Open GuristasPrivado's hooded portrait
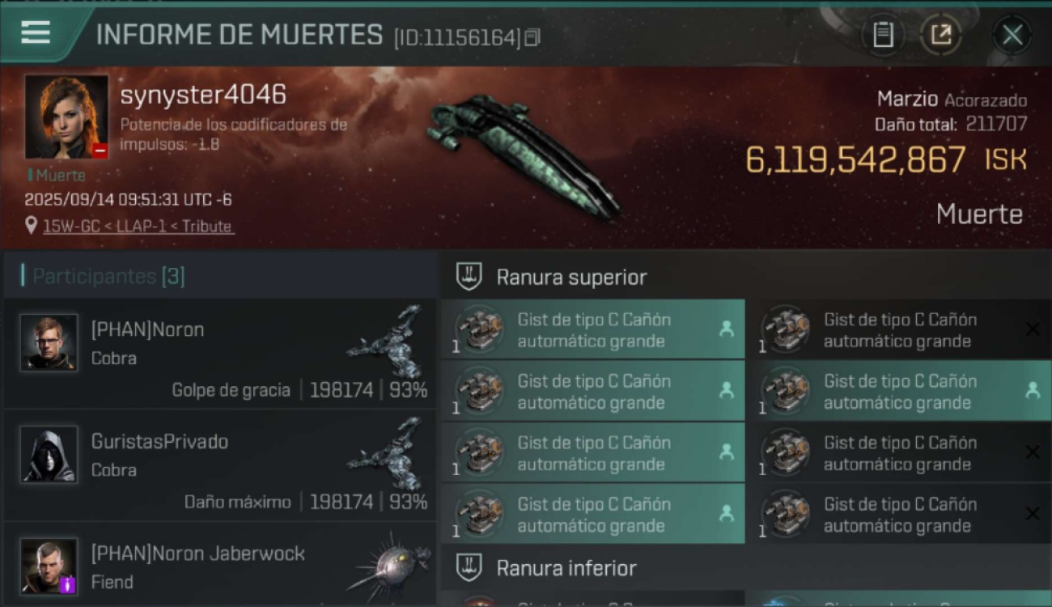The width and height of the screenshot is (1052, 607). 49,455
